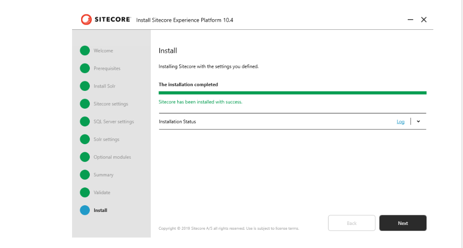Viewport: 463px width, 248px height.
Task: Click the Sitecore logo in the header
Action: 106,20
